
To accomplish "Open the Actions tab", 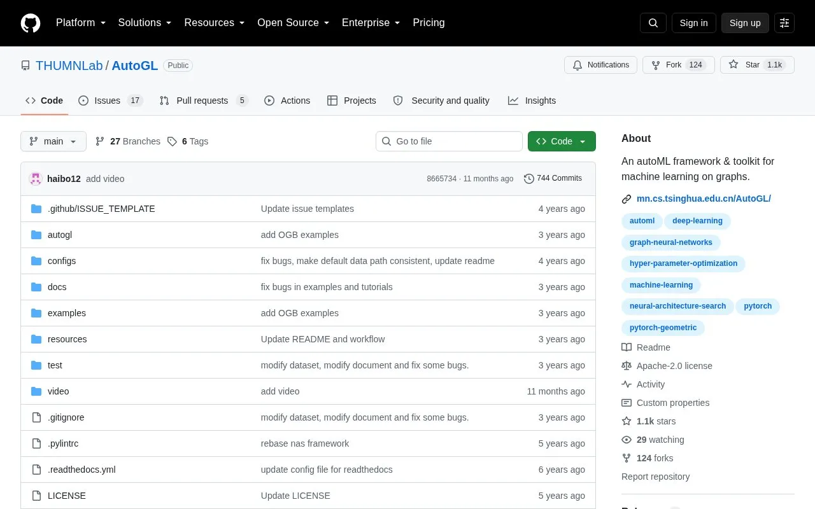I will point(287,101).
